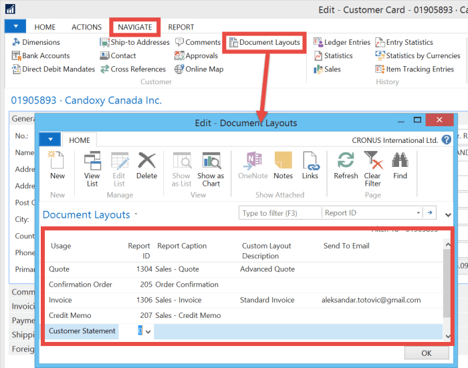468x368 pixels.
Task: Switch to the ACTIONS ribbon tab
Action: pyautogui.click(x=86, y=27)
